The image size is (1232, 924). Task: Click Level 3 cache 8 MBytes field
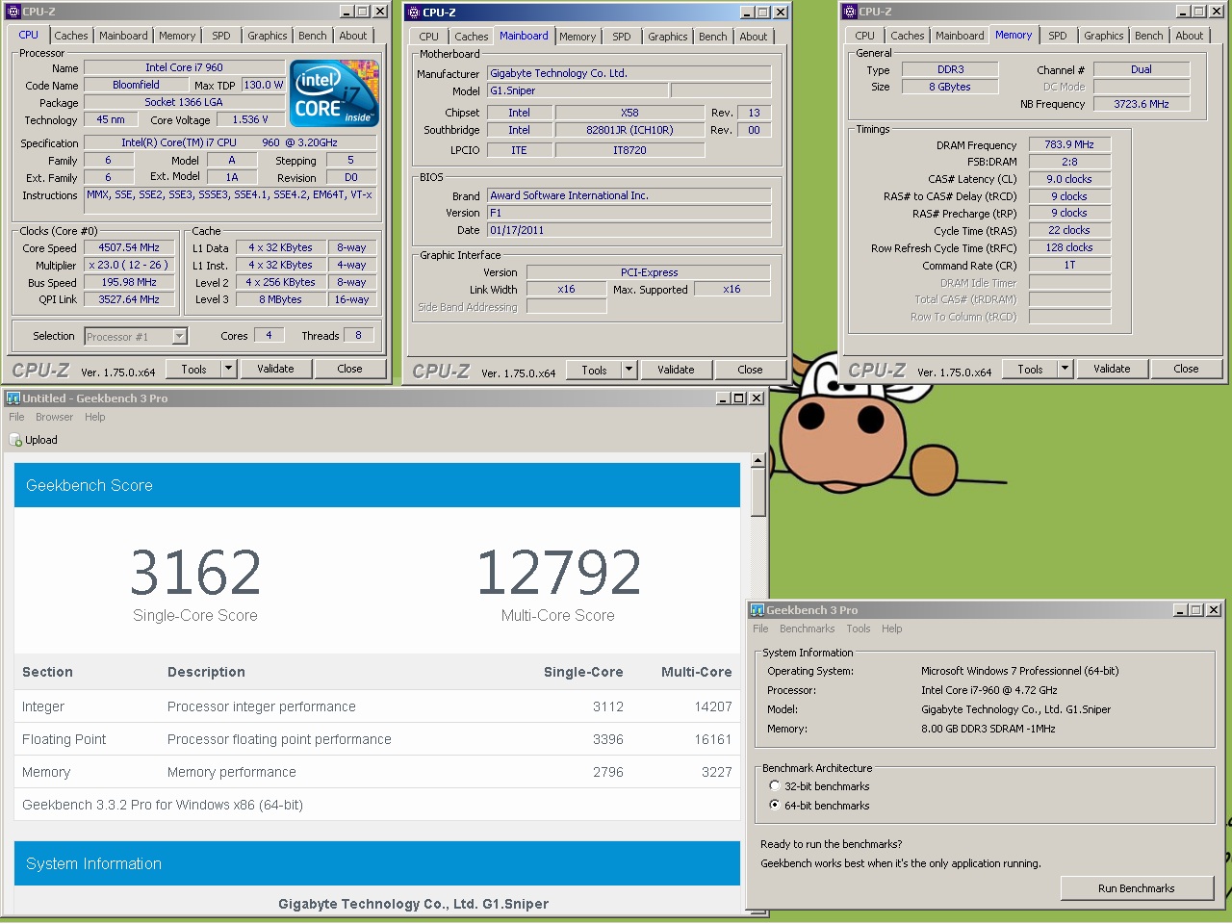tap(279, 299)
